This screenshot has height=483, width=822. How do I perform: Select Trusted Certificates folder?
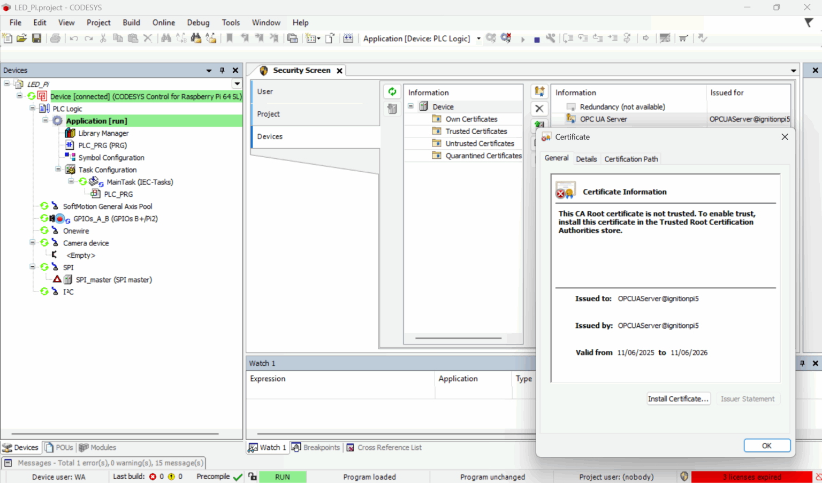(476, 131)
